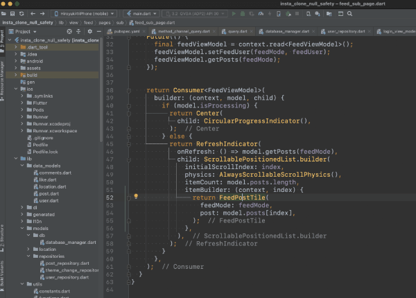Toggle the Project tool window side tab

pyautogui.click(x=2, y=41)
